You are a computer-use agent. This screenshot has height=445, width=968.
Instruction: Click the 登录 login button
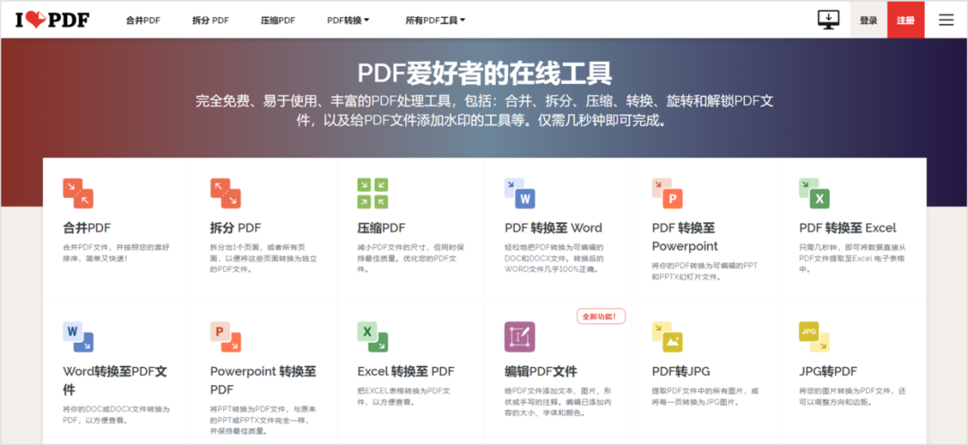[x=869, y=21]
